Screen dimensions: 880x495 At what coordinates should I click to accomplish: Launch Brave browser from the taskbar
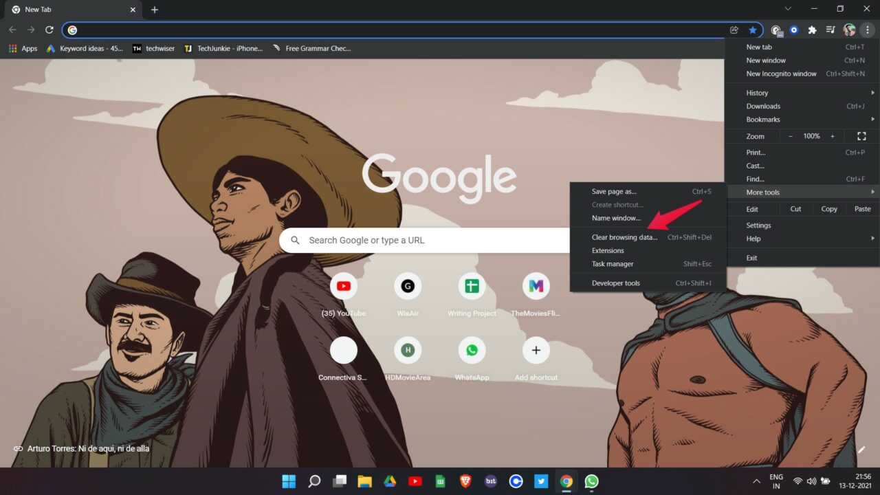[465, 481]
